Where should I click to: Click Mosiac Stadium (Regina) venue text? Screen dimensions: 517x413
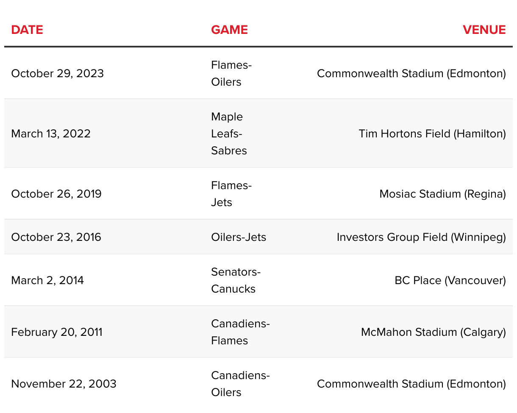click(x=442, y=194)
